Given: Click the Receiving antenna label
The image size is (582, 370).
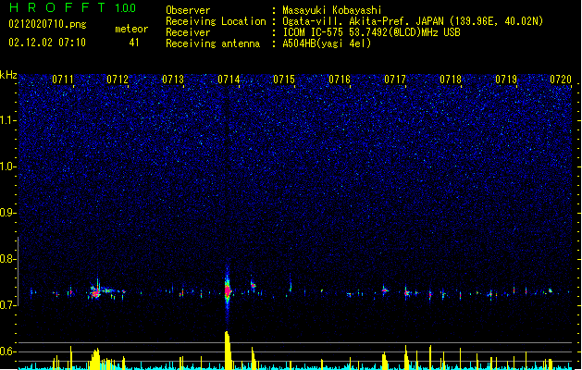Looking at the screenshot, I should click(x=213, y=43).
